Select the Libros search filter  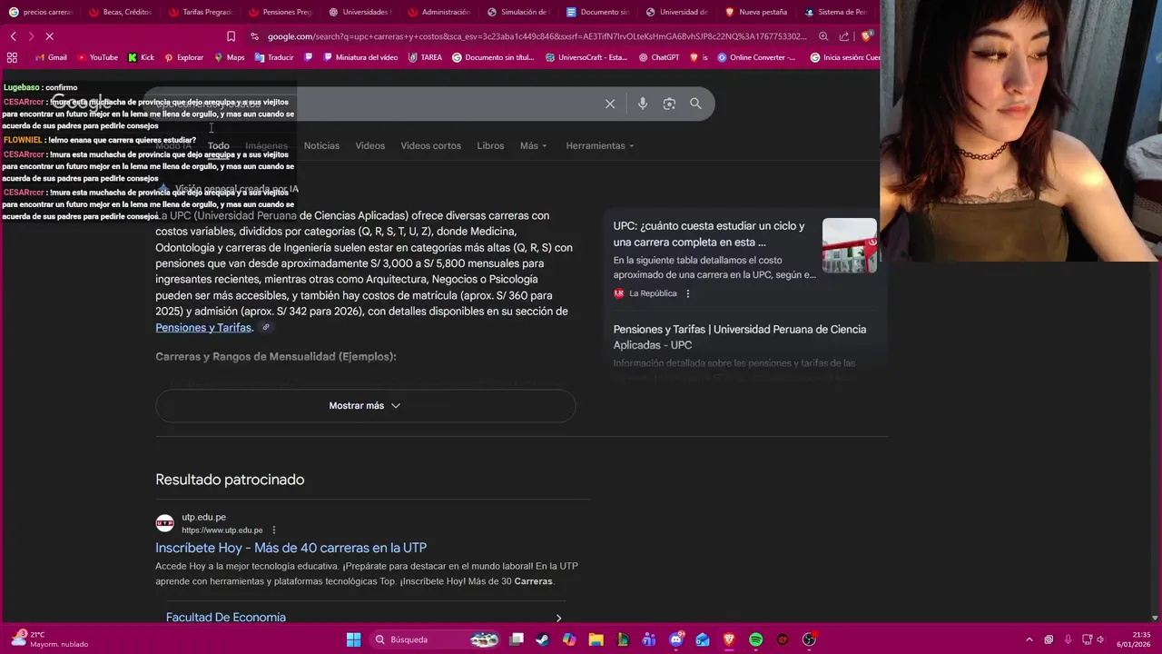tap(490, 145)
